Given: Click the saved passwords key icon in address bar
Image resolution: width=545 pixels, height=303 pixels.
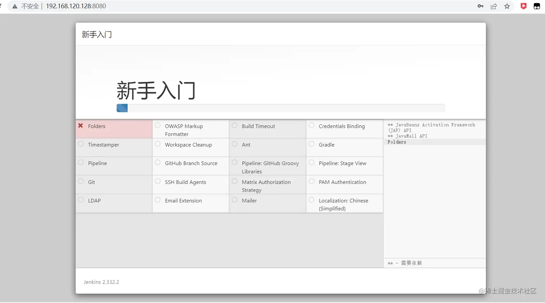Looking at the screenshot, I should (x=480, y=6).
